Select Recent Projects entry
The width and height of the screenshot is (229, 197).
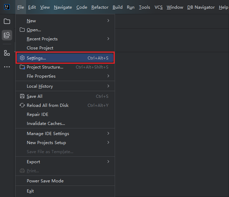65,39
